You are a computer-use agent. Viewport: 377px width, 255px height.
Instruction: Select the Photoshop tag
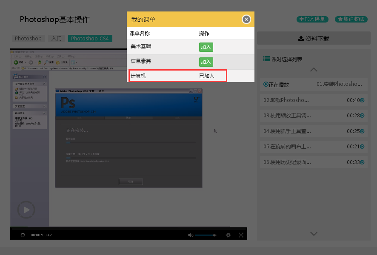(29, 38)
